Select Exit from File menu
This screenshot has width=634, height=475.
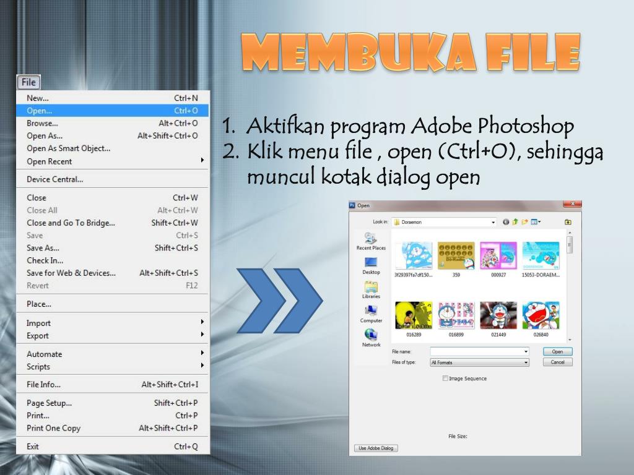(113, 447)
